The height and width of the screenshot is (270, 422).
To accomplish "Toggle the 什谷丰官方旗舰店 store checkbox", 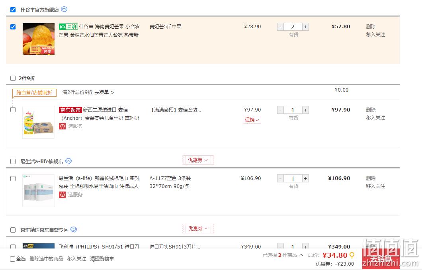I will [13, 10].
